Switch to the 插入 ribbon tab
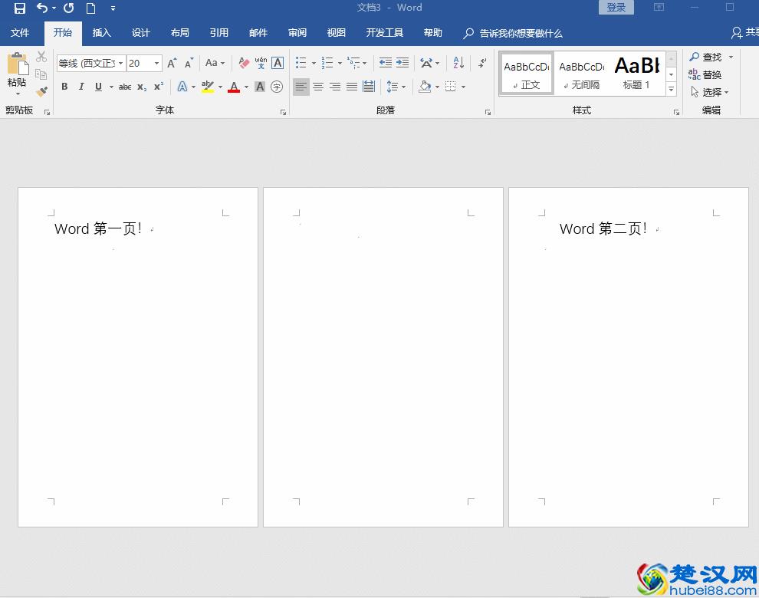This screenshot has height=598, width=759. tap(102, 33)
